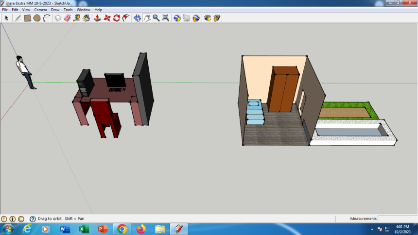Image resolution: width=418 pixels, height=235 pixels.
Task: Show hidden system tray icons
Action: (372, 229)
